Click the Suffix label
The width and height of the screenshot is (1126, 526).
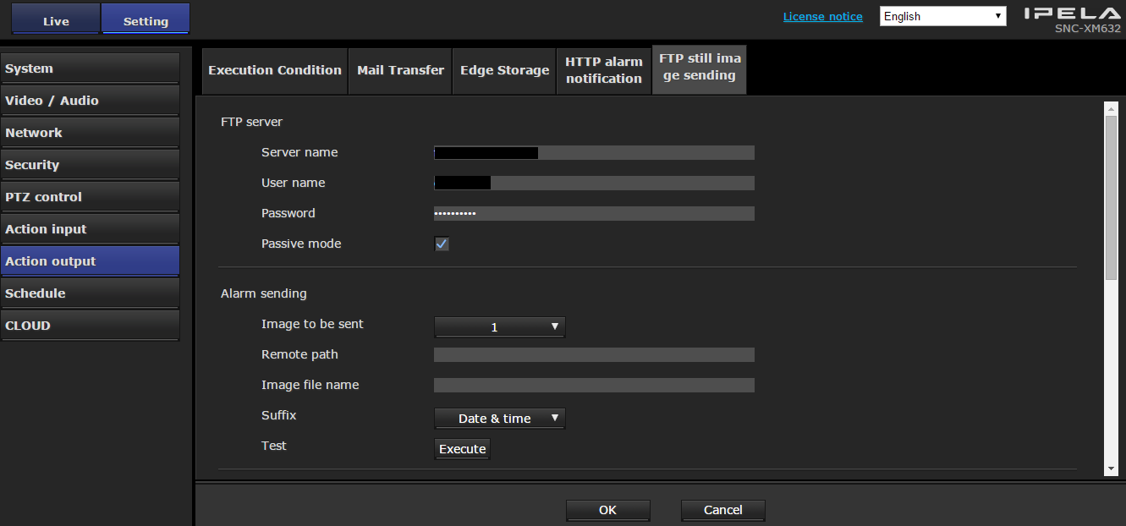point(278,415)
